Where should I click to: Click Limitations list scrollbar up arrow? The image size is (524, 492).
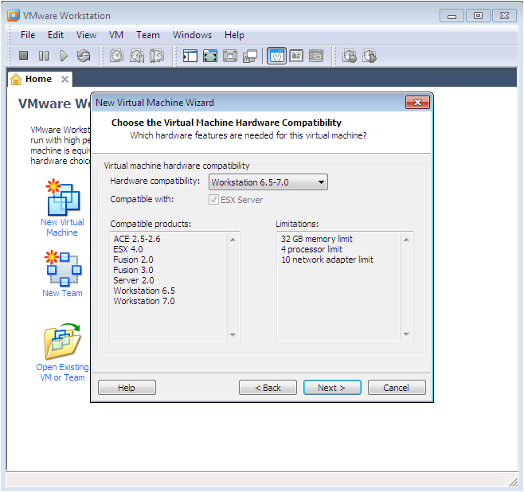(x=406, y=240)
